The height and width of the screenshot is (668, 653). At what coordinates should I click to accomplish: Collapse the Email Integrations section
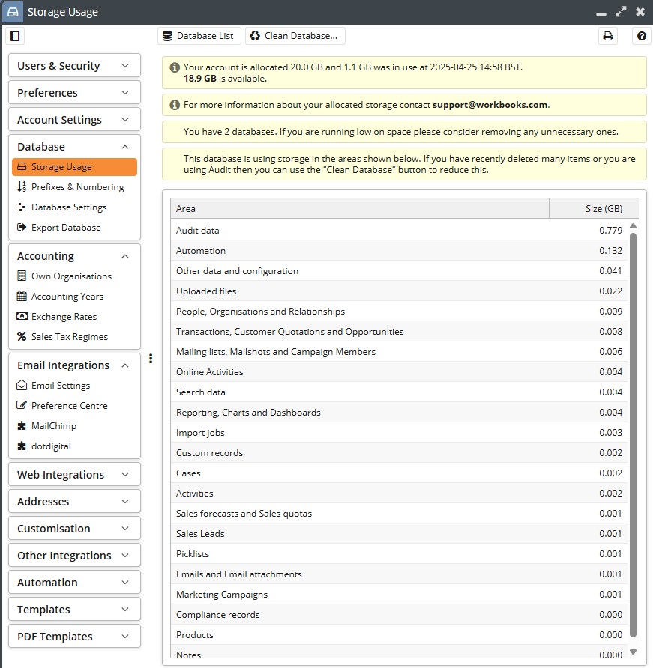(x=75, y=365)
